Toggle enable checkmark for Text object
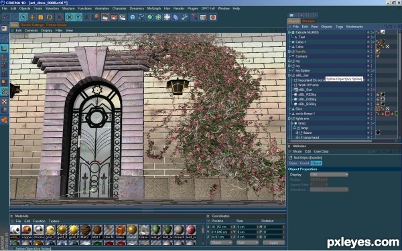Screen dimensions: 402x251 point(374,37)
